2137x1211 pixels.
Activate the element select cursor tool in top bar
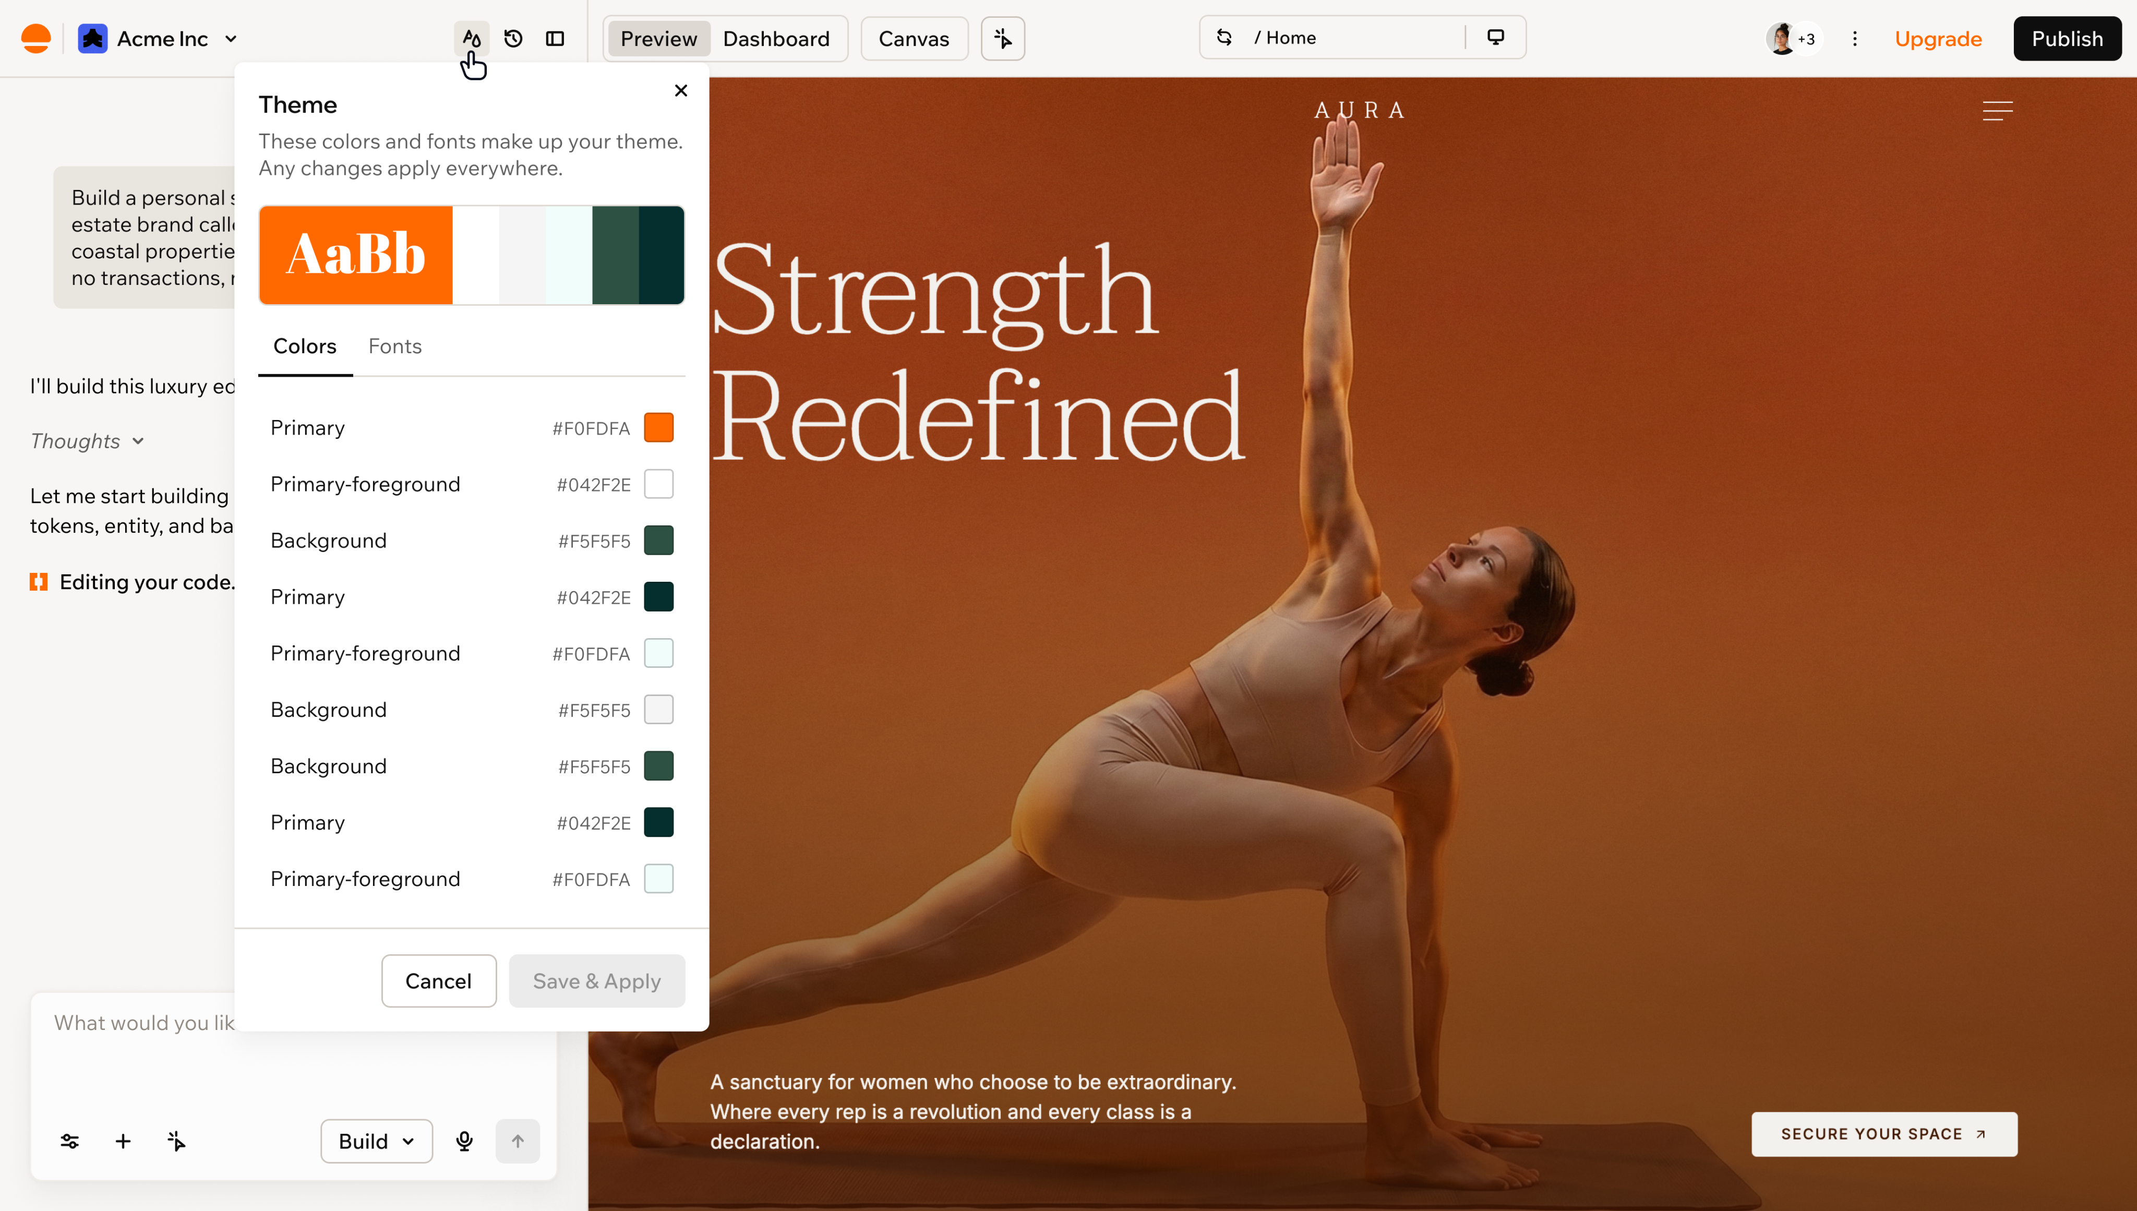click(1003, 38)
